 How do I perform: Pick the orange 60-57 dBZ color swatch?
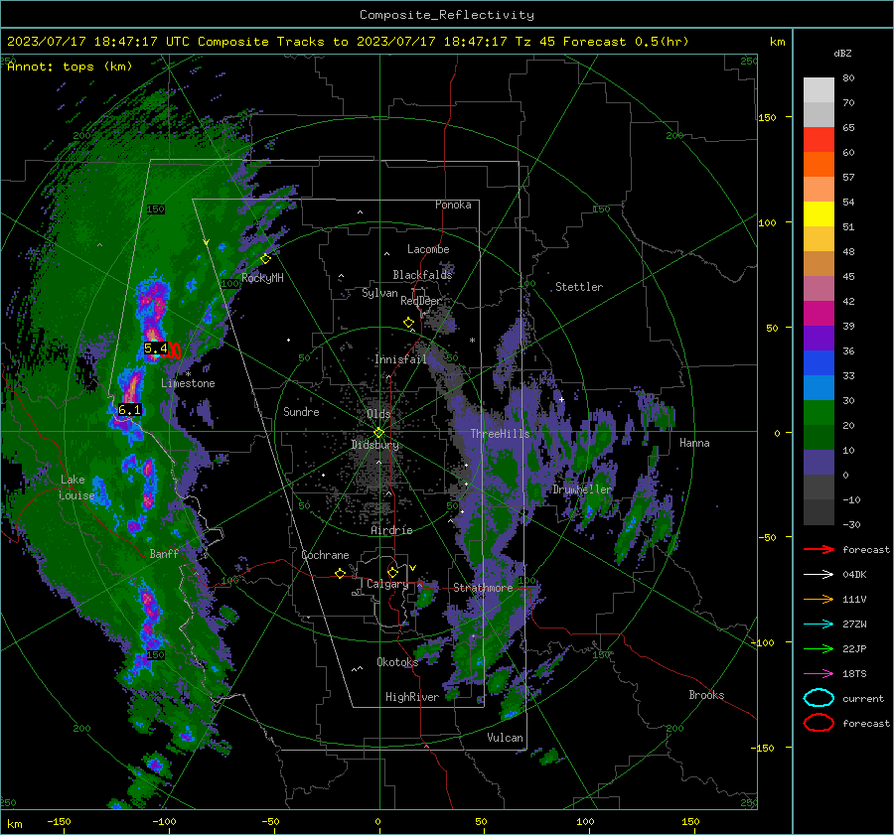819,165
